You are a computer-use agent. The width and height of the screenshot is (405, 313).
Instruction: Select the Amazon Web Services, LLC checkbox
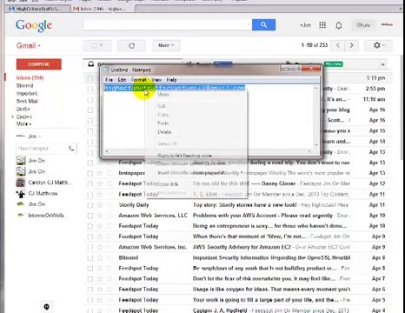point(90,216)
